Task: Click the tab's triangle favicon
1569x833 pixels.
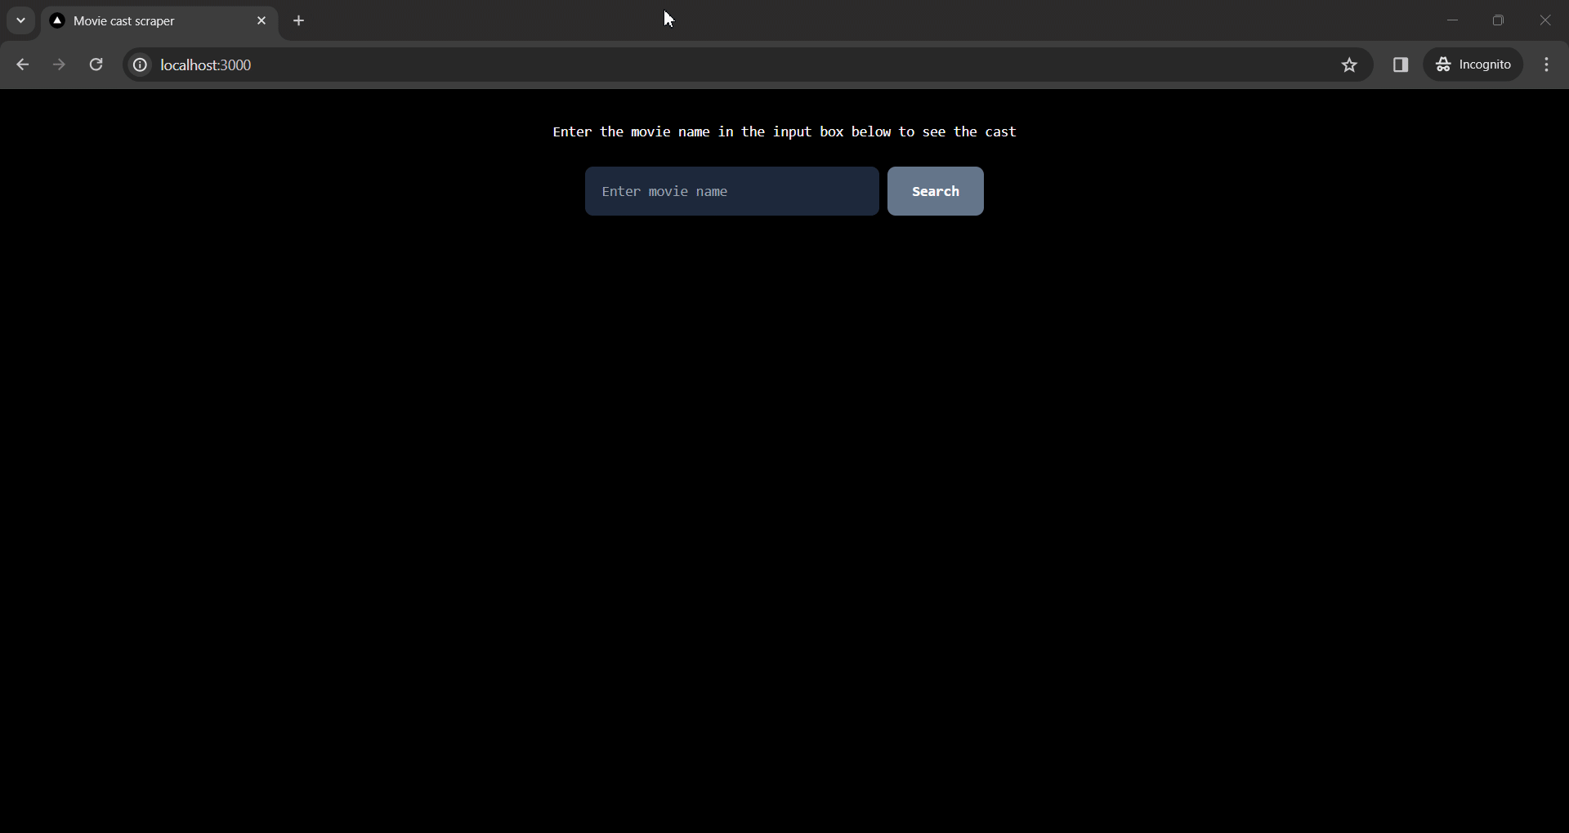Action: click(57, 21)
